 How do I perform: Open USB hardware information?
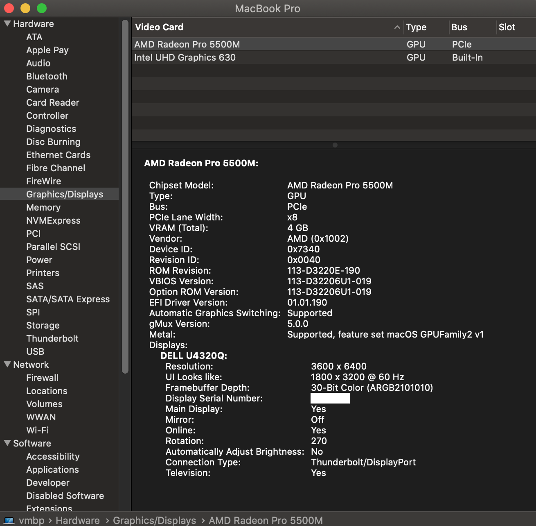35,351
